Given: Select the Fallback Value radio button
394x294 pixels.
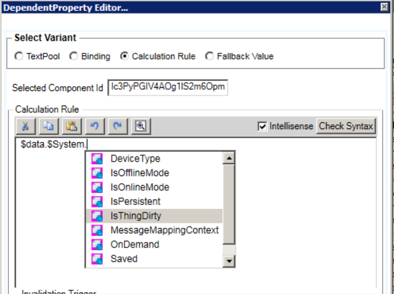Looking at the screenshot, I should pyautogui.click(x=210, y=56).
